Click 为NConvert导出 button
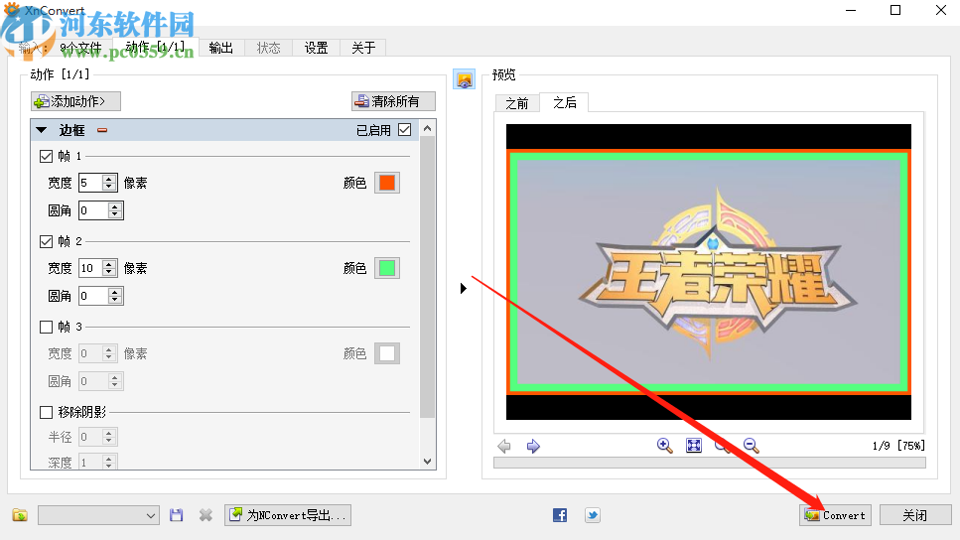Screen dimensions: 960x540 288,515
